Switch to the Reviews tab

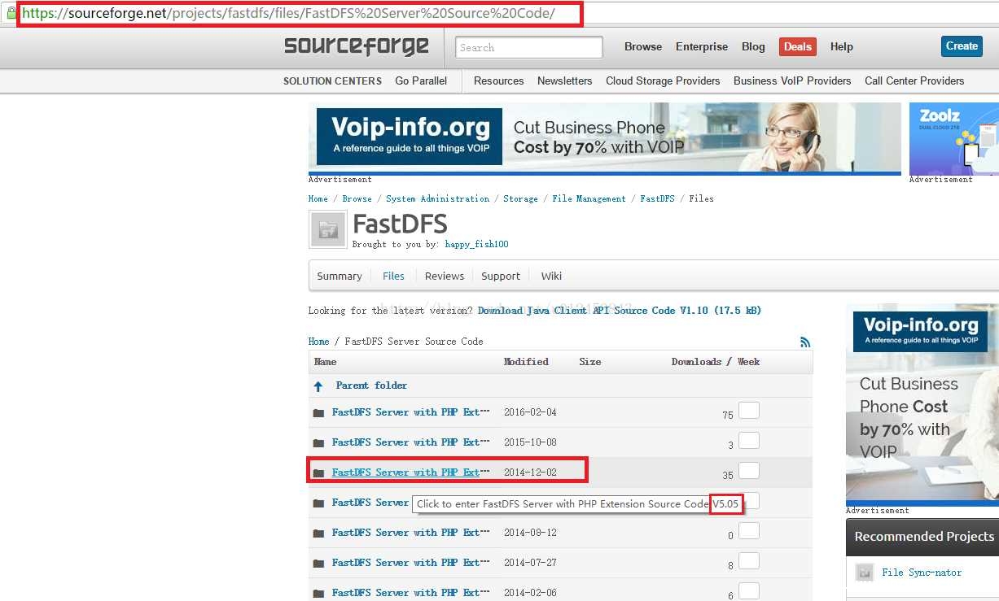[445, 276]
